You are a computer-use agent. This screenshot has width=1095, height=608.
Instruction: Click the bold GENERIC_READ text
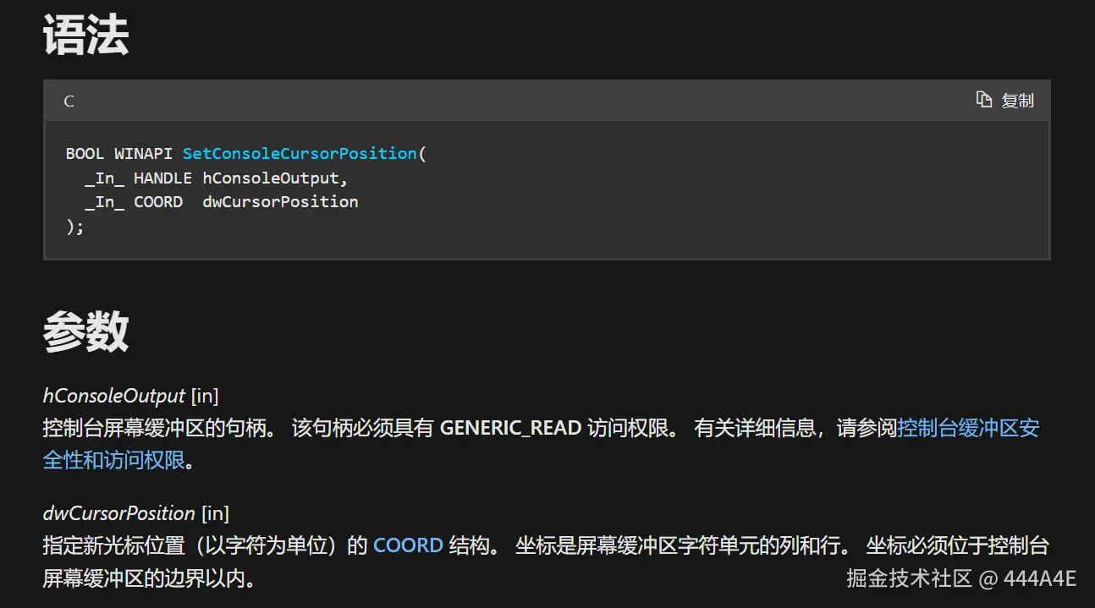tap(510, 428)
